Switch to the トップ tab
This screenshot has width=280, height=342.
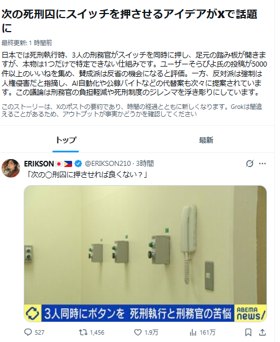(66, 140)
